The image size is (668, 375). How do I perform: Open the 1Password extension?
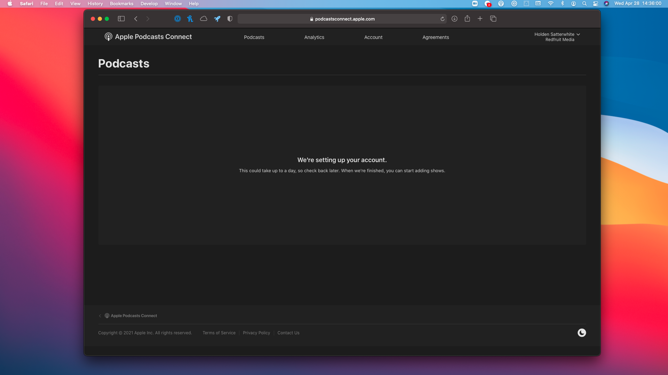(x=177, y=19)
